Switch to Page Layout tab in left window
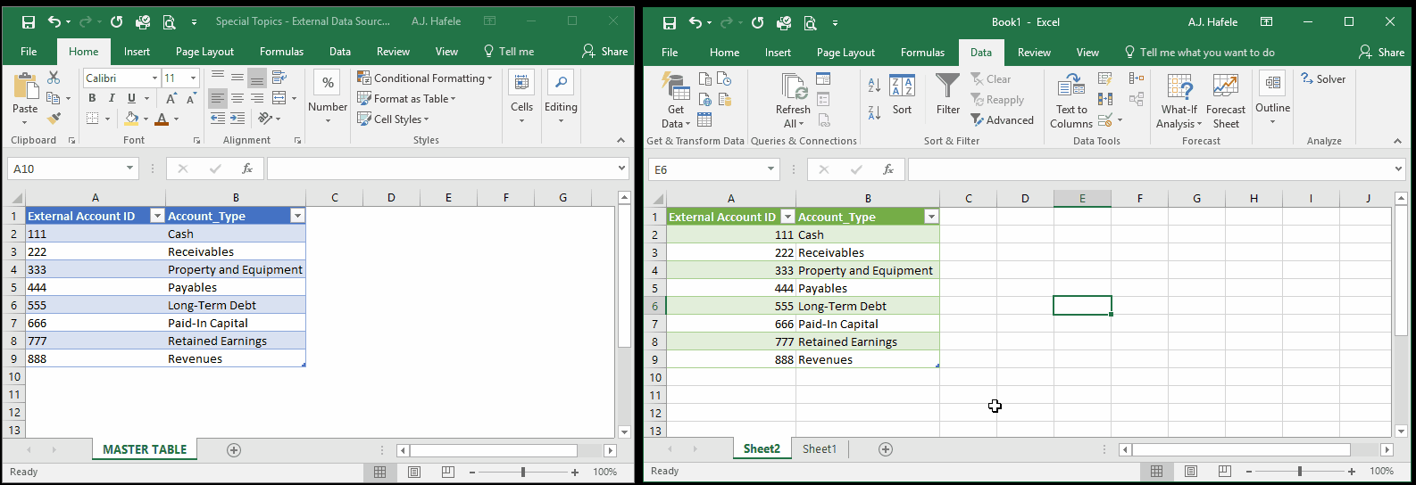 tap(204, 52)
